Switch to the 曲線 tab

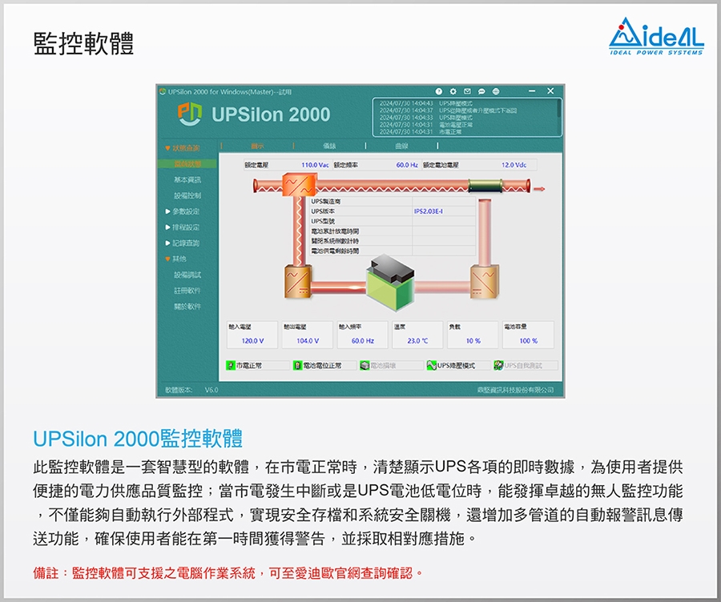(401, 146)
